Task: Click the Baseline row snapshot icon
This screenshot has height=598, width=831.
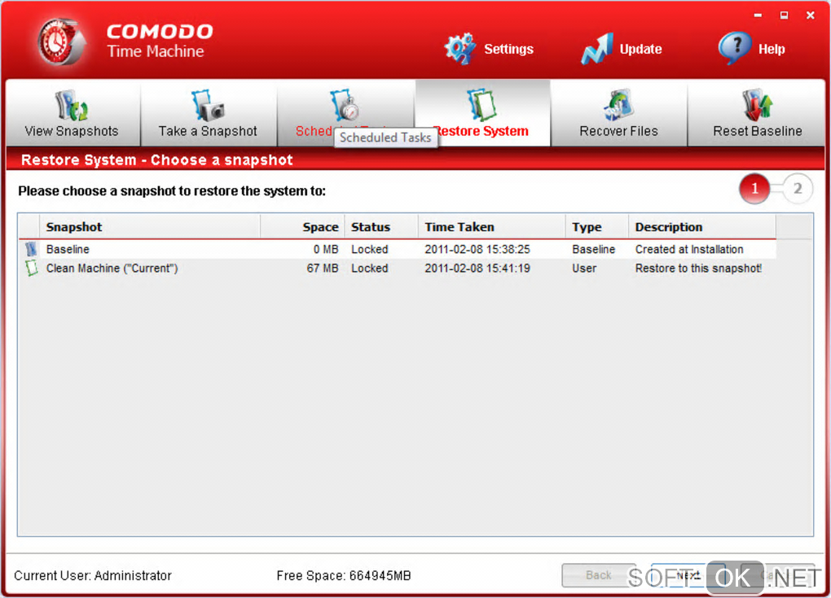Action: 31,249
